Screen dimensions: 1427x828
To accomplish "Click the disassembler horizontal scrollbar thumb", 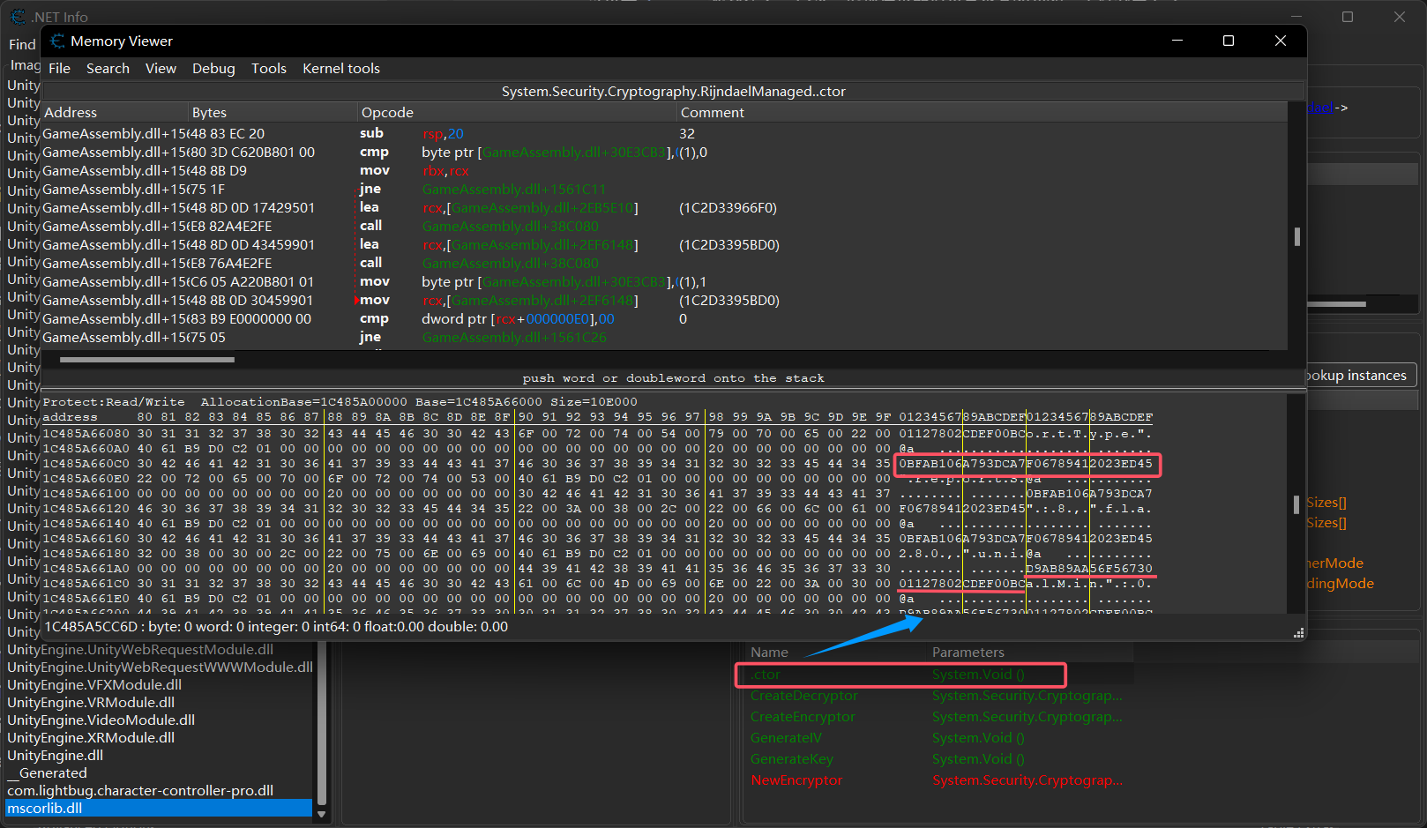I will (147, 360).
